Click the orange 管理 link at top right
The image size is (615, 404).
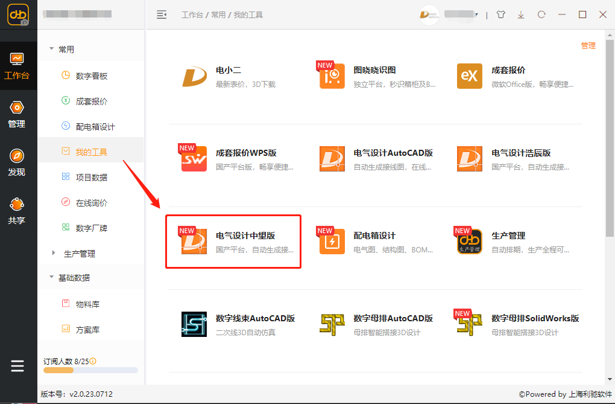(x=588, y=45)
